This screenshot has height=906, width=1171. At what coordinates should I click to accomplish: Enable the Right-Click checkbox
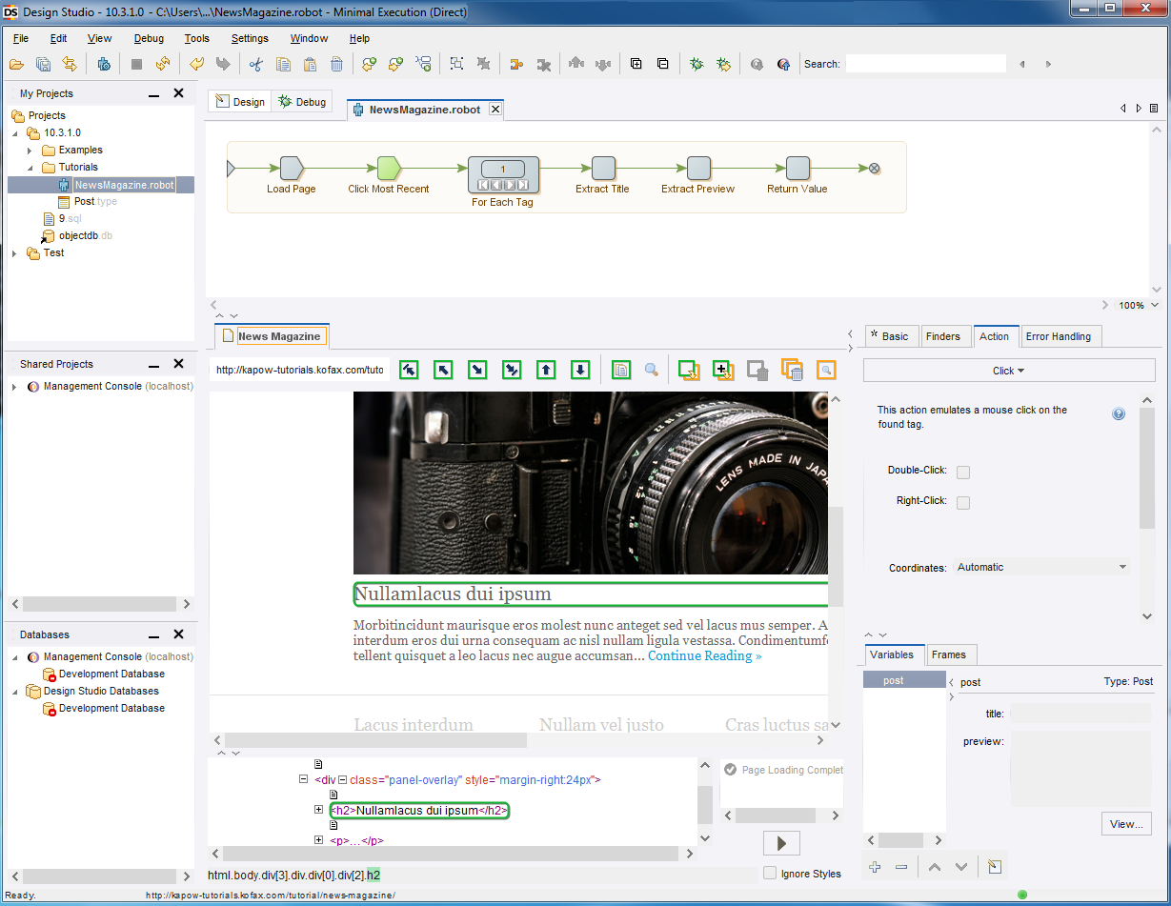point(963,503)
